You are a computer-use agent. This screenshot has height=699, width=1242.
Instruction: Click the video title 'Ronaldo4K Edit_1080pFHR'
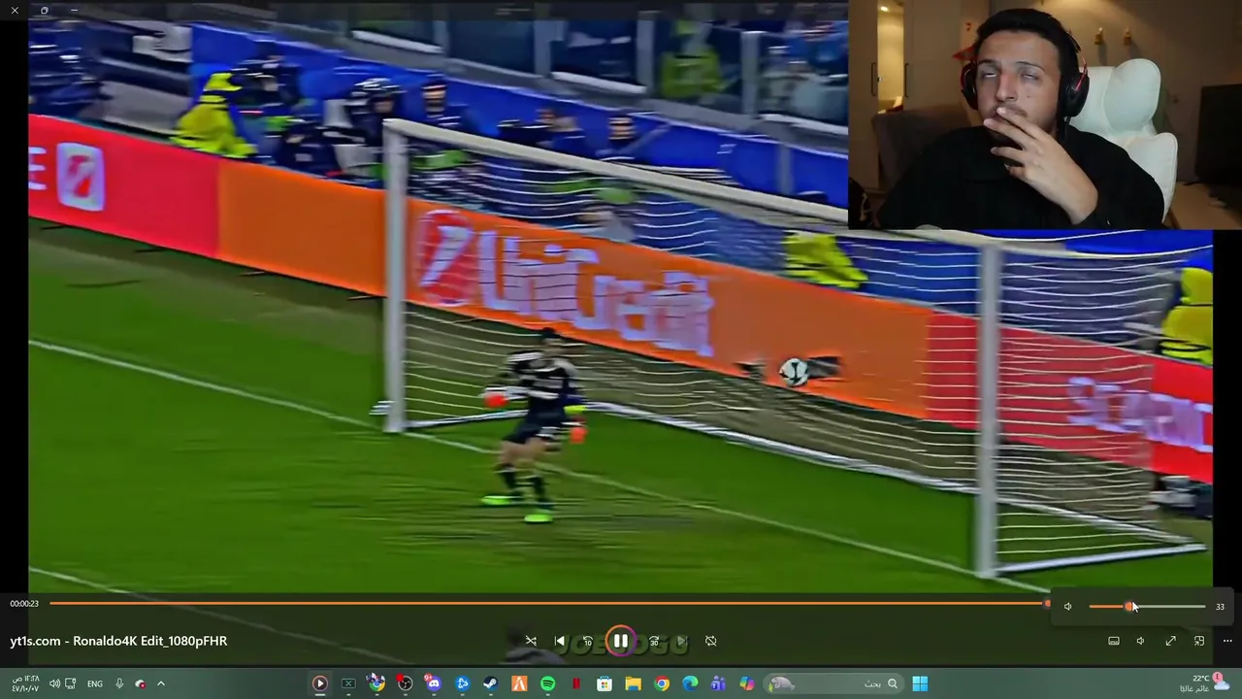click(x=150, y=641)
